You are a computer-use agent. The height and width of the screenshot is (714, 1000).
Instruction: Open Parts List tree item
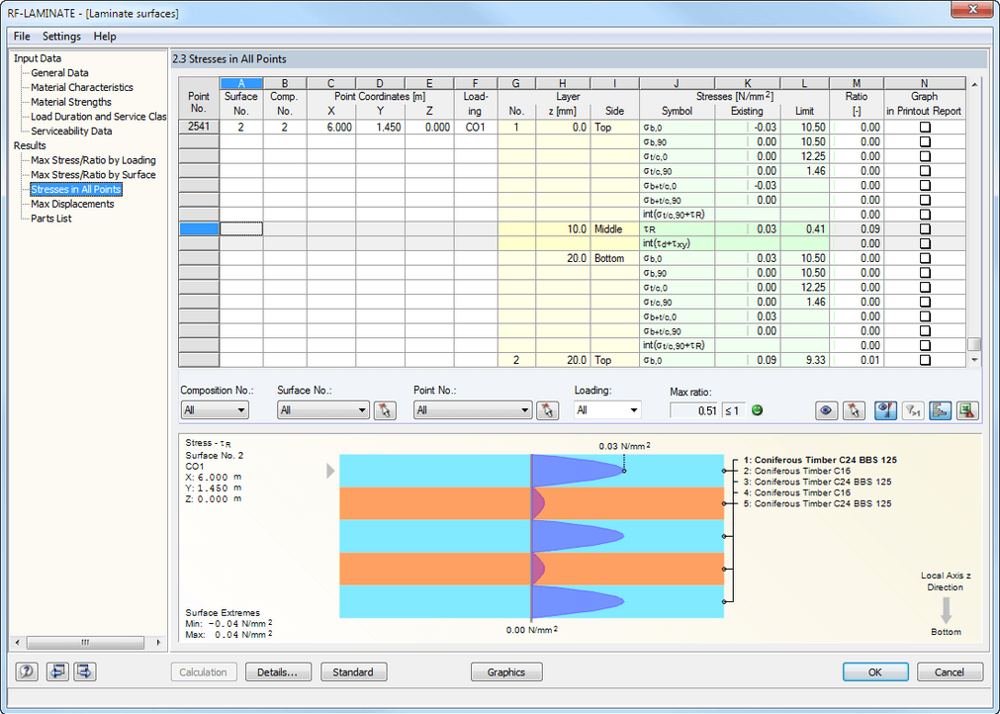click(51, 218)
